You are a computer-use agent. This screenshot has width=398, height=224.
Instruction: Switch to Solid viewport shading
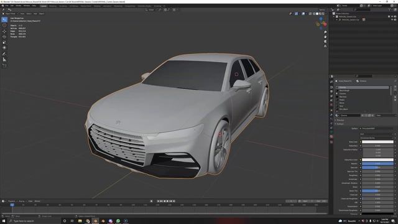click(x=317, y=14)
